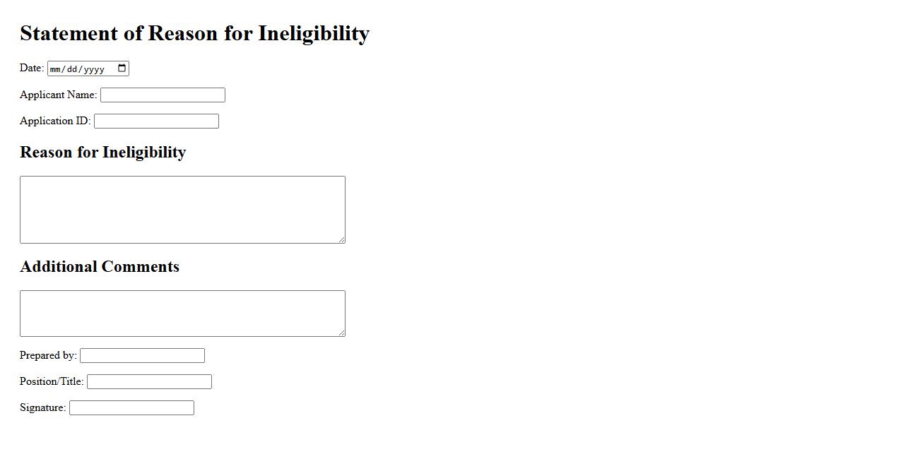Click into the Application ID field
903x459 pixels.
pyautogui.click(x=156, y=121)
